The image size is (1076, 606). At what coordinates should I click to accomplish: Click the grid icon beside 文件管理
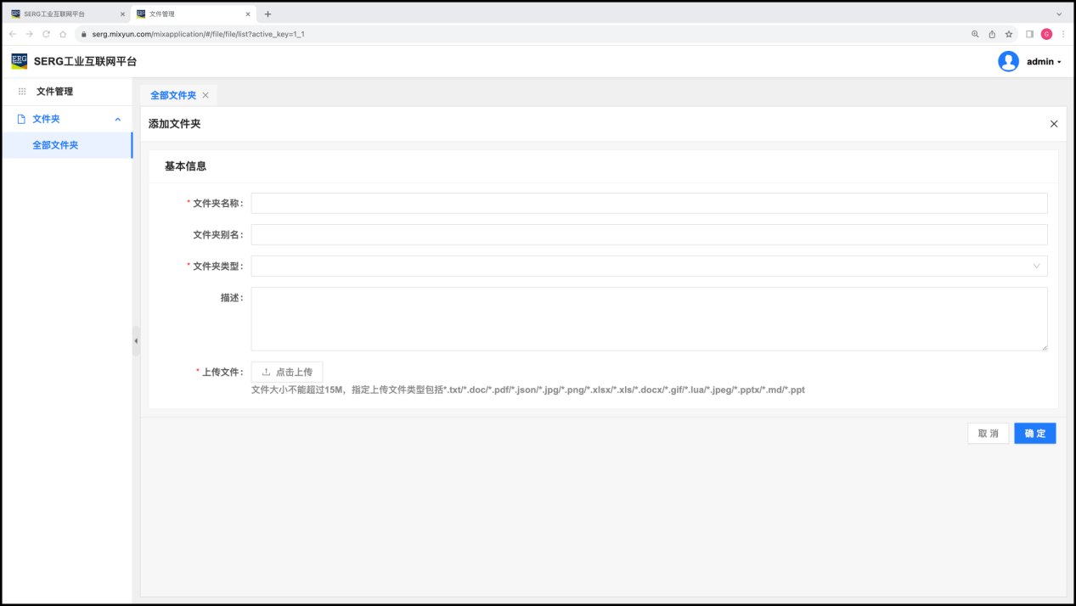22,92
